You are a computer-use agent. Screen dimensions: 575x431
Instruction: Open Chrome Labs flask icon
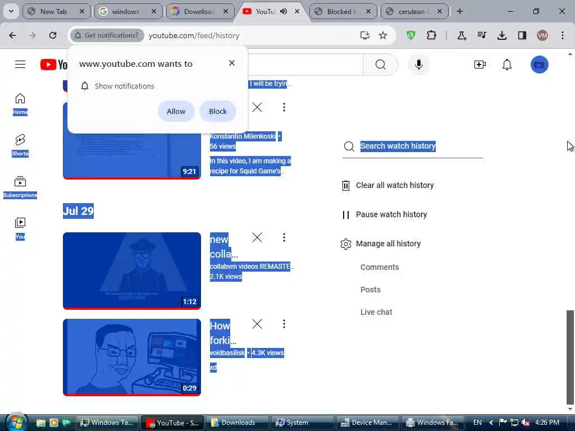(x=462, y=35)
